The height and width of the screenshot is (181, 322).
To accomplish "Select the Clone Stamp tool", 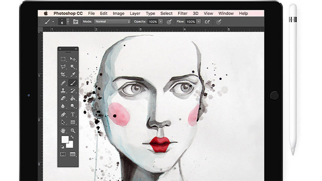I will [x=63, y=90].
